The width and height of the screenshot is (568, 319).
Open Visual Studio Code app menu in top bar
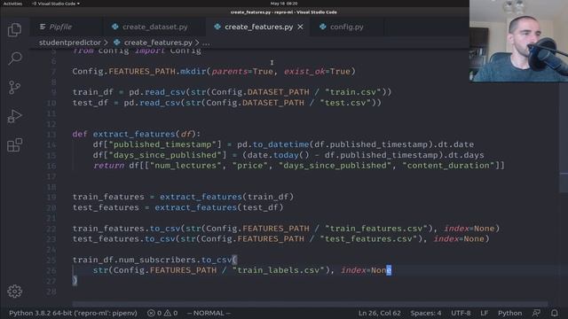56,4
